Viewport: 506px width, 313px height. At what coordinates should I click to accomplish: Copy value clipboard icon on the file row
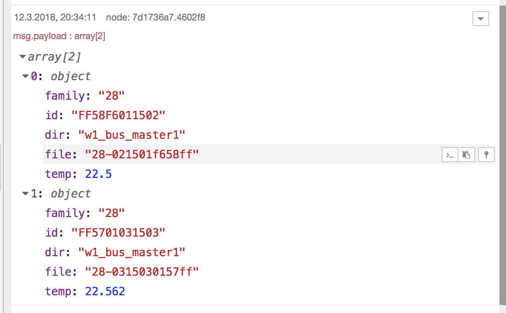[x=466, y=155]
